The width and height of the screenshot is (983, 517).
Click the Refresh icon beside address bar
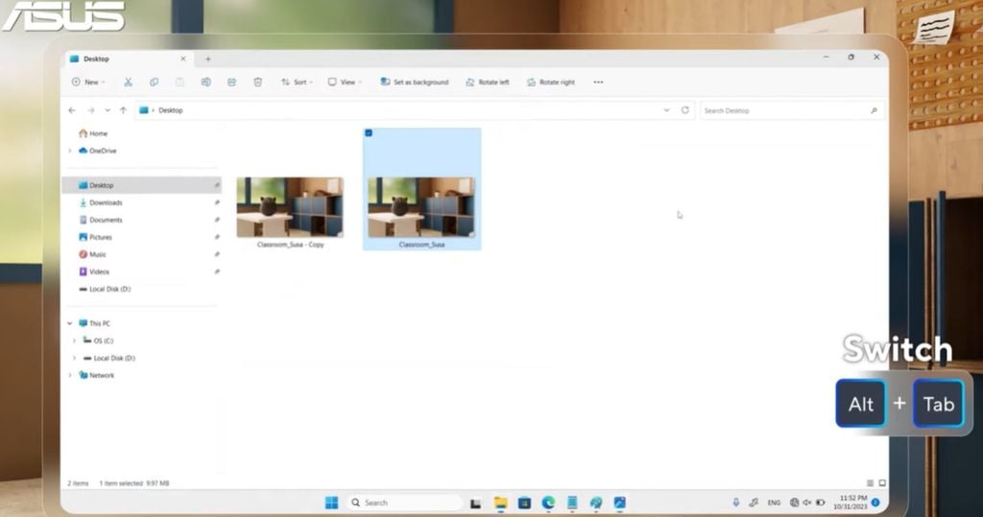684,110
